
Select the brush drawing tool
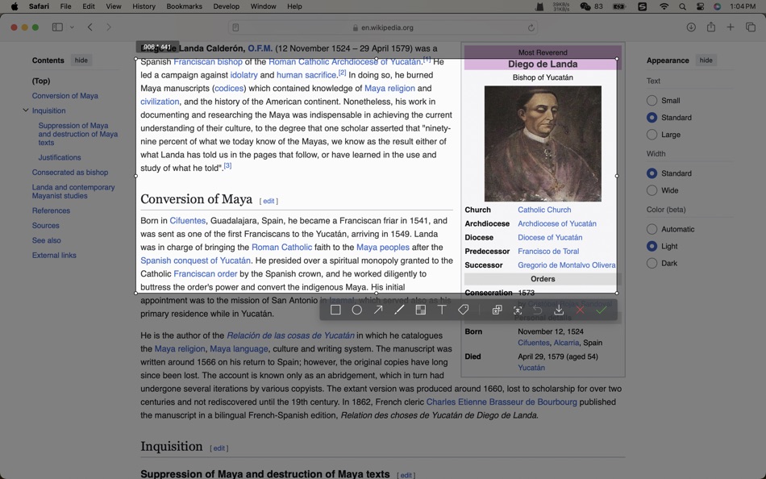pyautogui.click(x=399, y=310)
